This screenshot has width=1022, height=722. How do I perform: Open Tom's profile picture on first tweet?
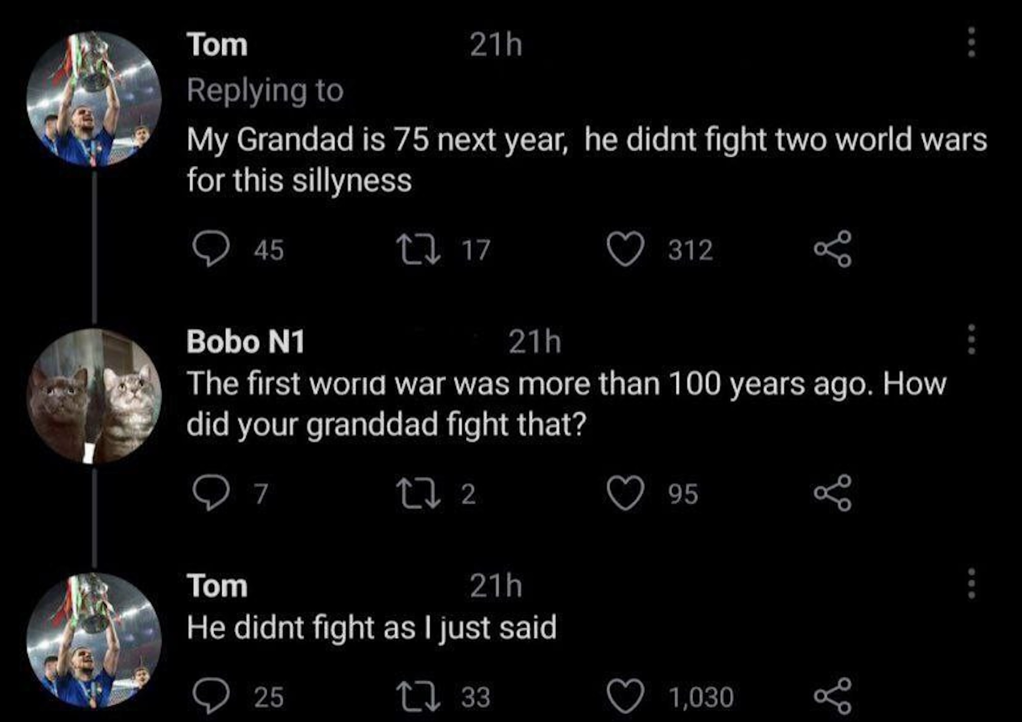point(94,99)
